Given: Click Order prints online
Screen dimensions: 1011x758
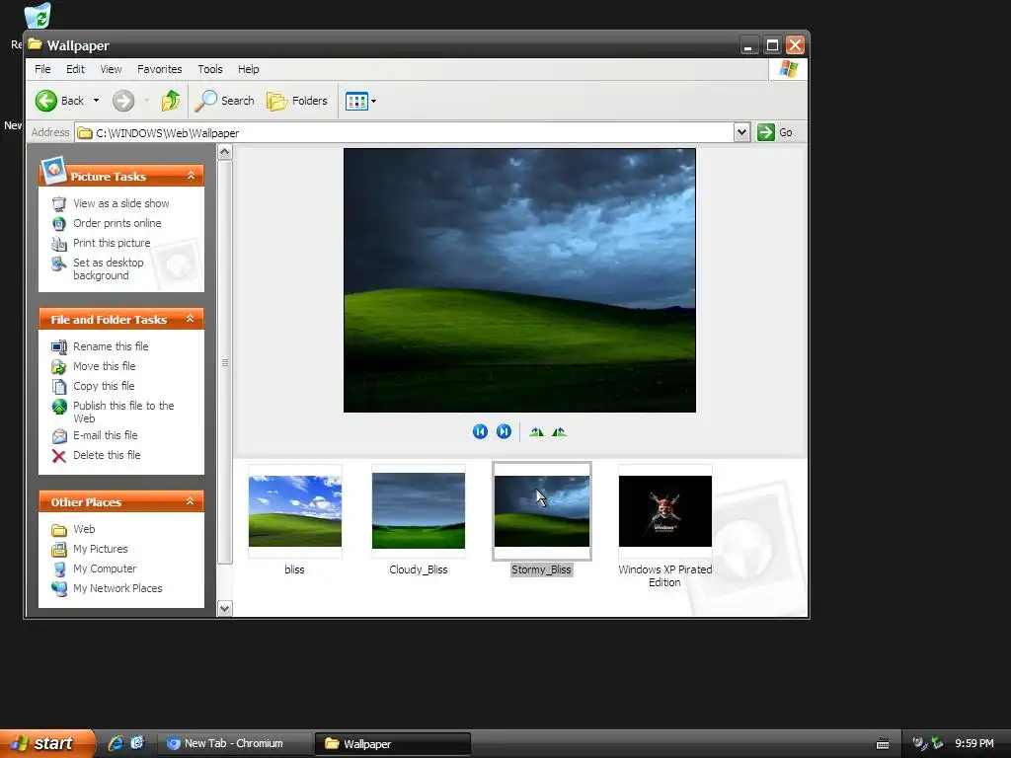Looking at the screenshot, I should pos(117,223).
